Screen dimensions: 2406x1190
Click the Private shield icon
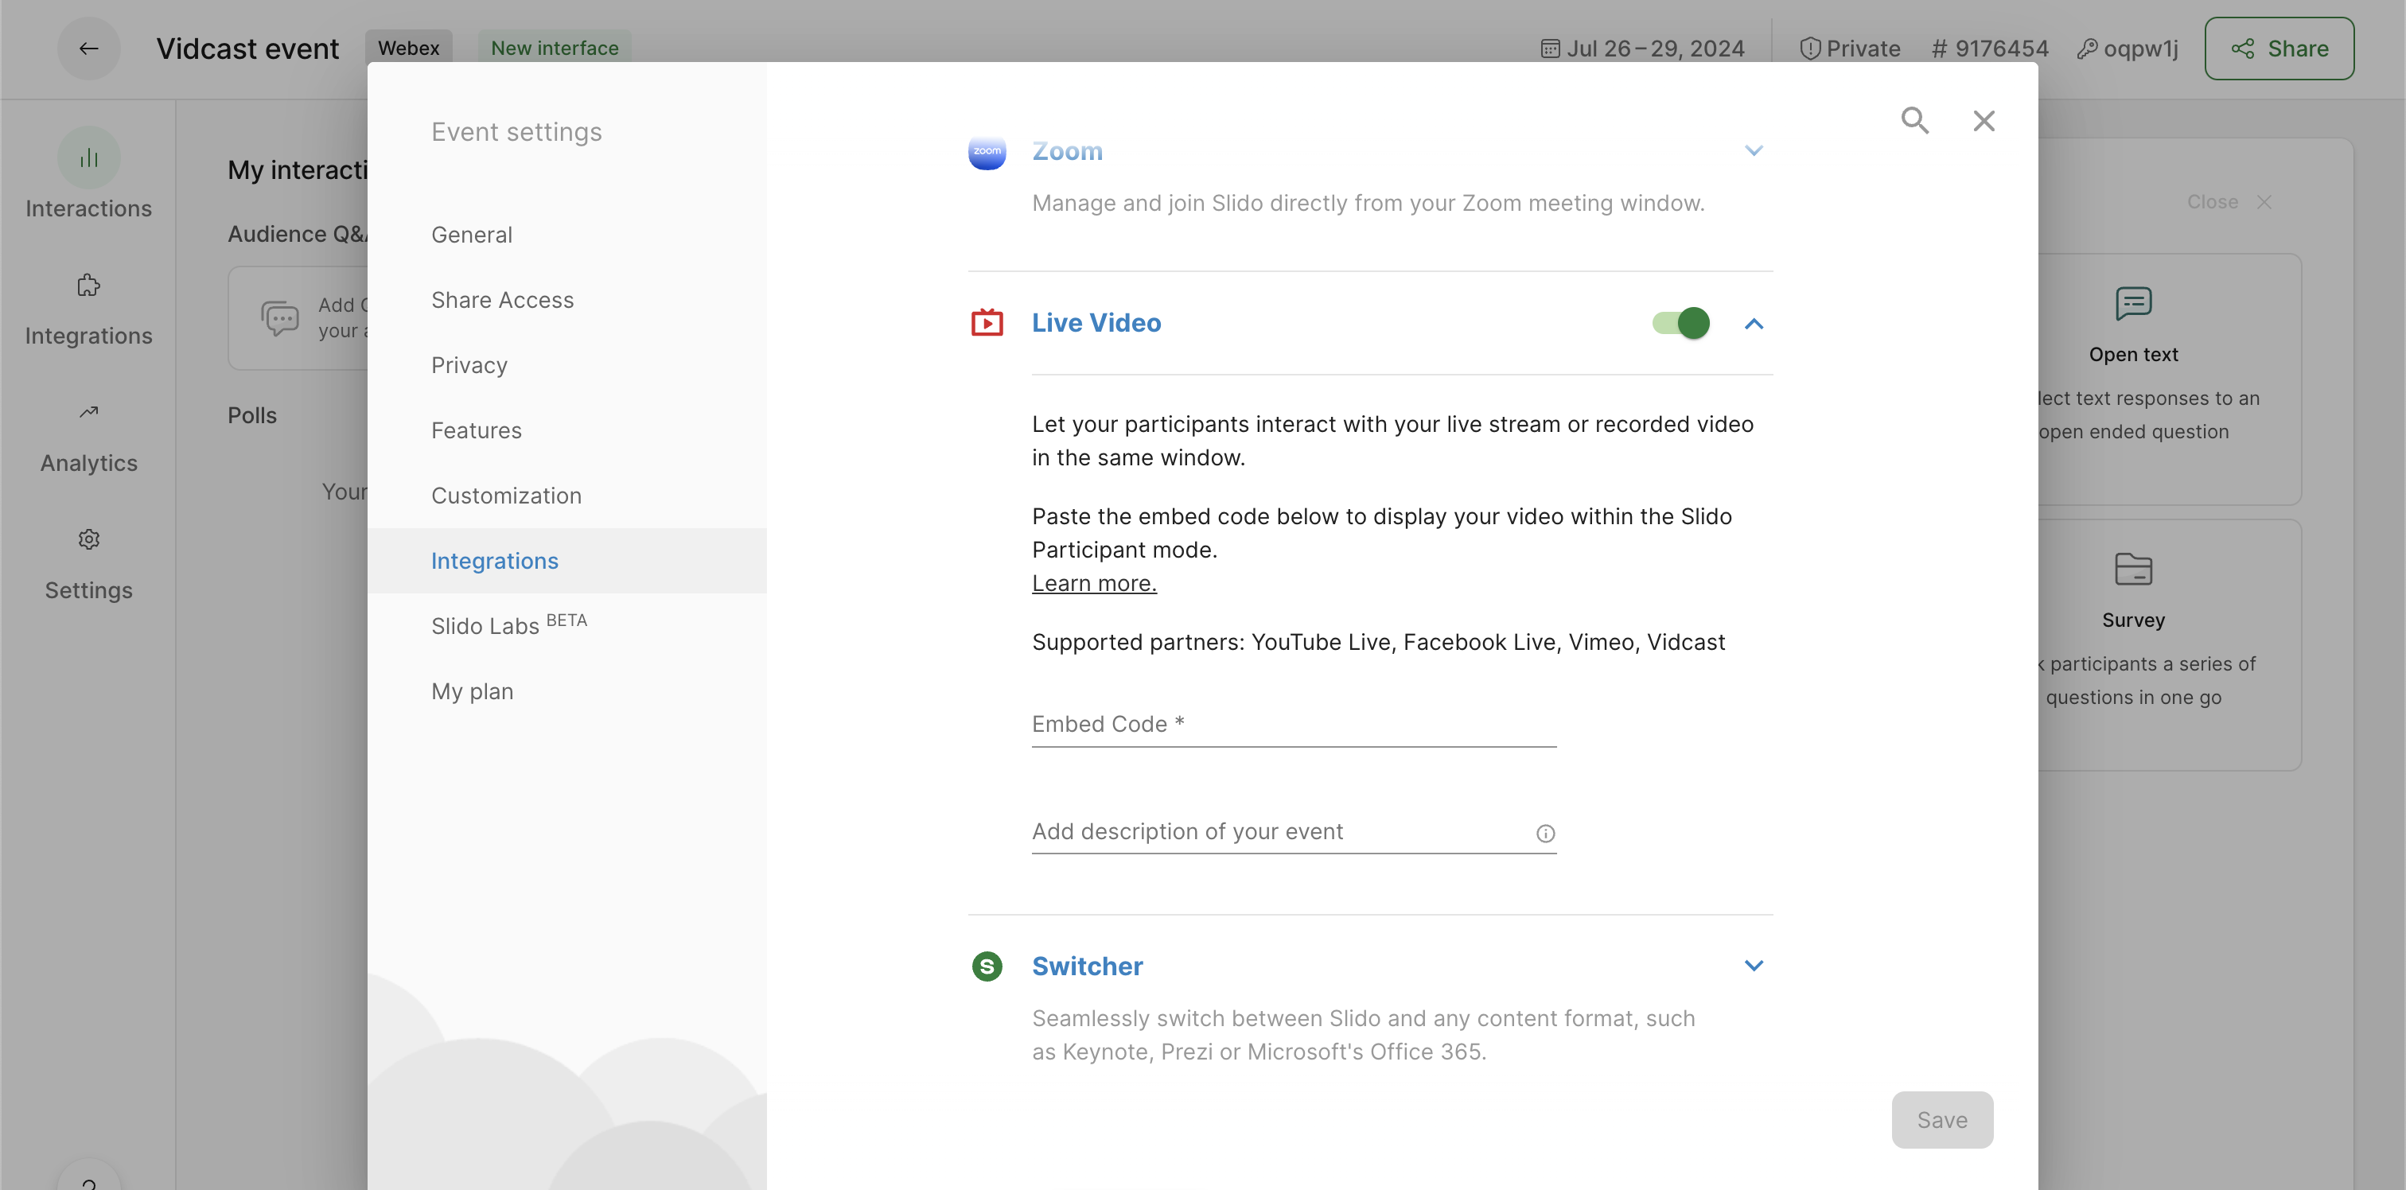point(1810,49)
